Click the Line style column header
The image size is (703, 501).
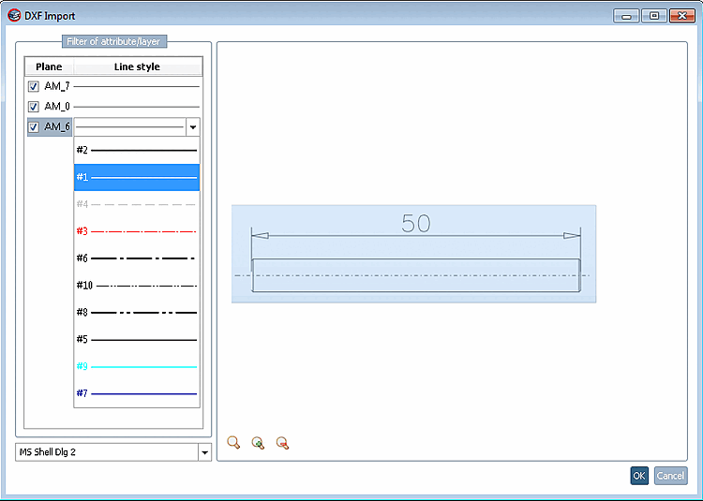point(138,66)
